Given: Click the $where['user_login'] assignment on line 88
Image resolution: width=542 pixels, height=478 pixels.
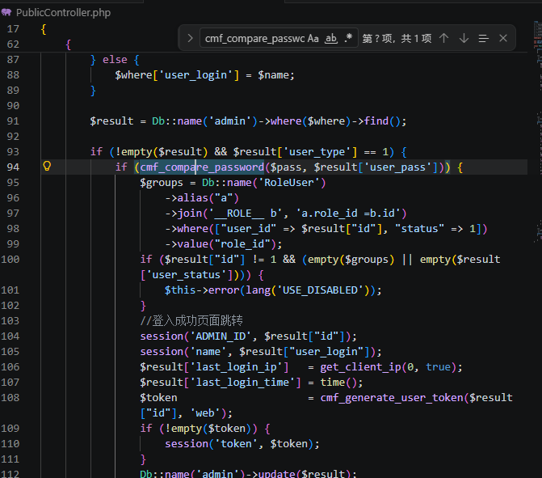Looking at the screenshot, I should (204, 75).
